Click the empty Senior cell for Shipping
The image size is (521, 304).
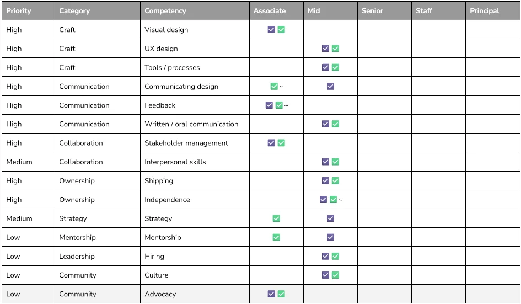coord(384,181)
